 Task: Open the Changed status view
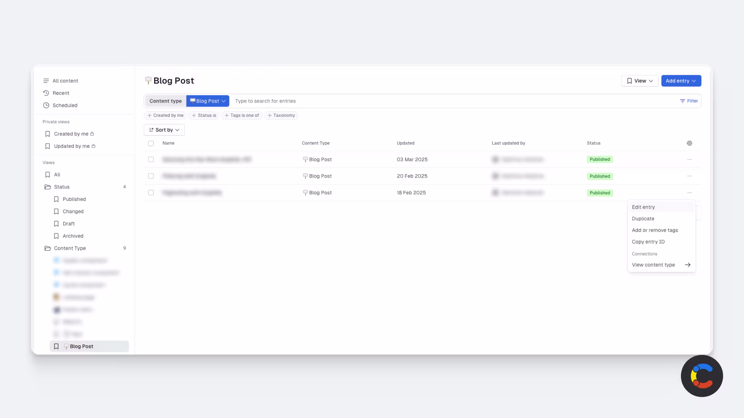pos(73,212)
